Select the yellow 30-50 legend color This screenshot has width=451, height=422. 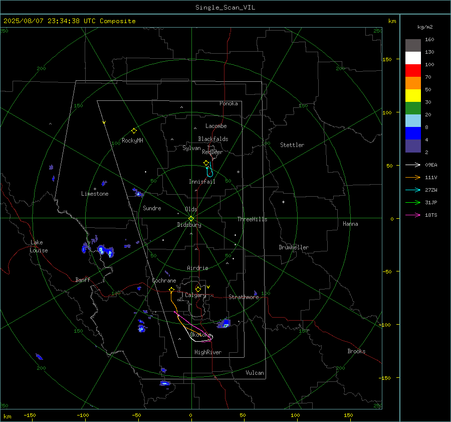click(413, 96)
